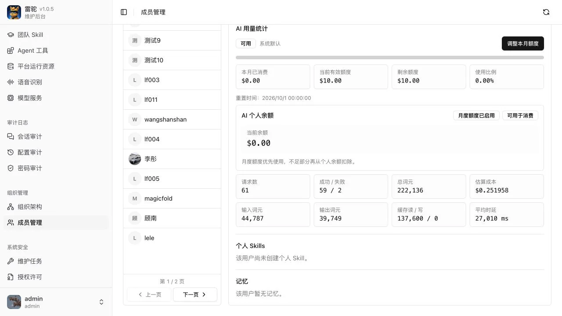Click the 上一页 previous page button
Viewport: 562px width, 316px height.
click(149, 294)
